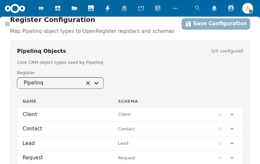The height and width of the screenshot is (164, 260).
Task: Click the SCHEMA column header
Action: (x=128, y=101)
